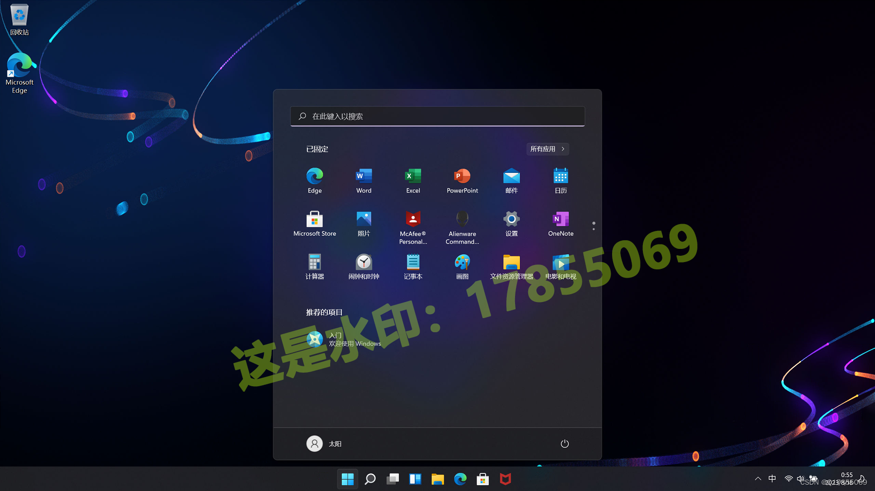Open the 计算器 calculator
The height and width of the screenshot is (491, 875).
coord(315,267)
